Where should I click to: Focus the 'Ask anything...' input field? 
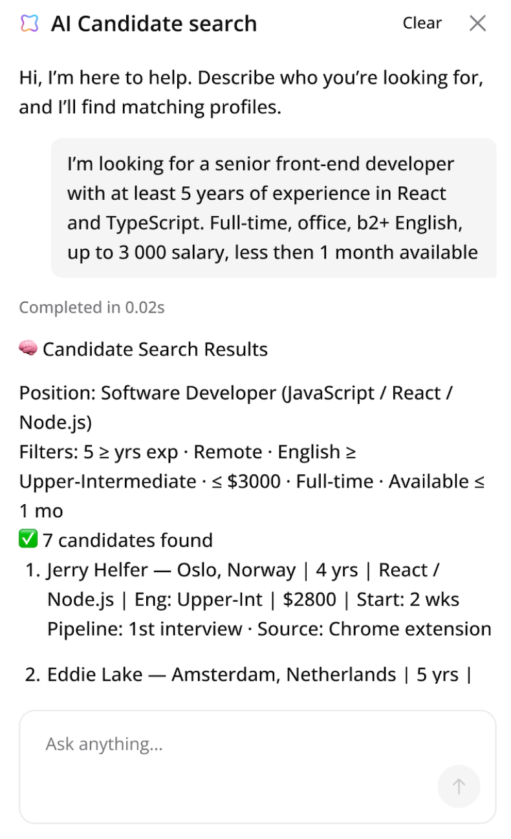[239, 745]
